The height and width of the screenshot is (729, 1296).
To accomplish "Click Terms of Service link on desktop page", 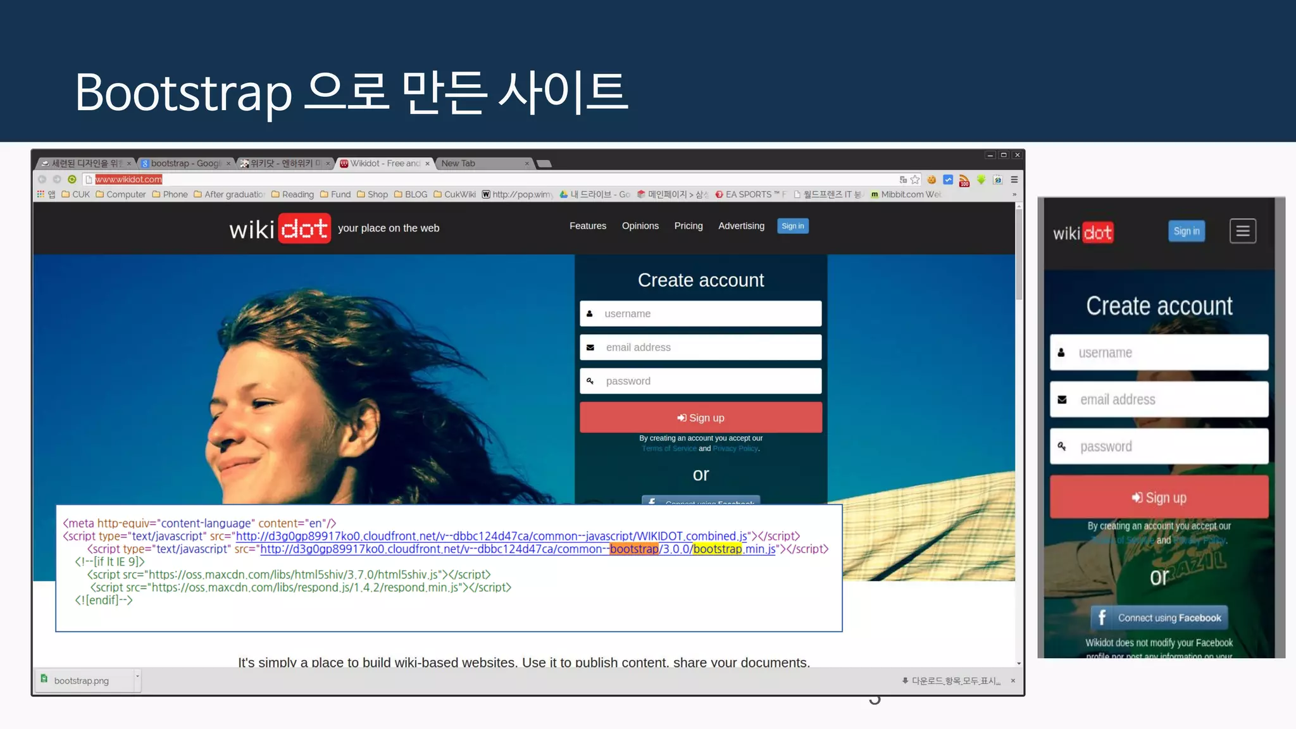I will [669, 449].
